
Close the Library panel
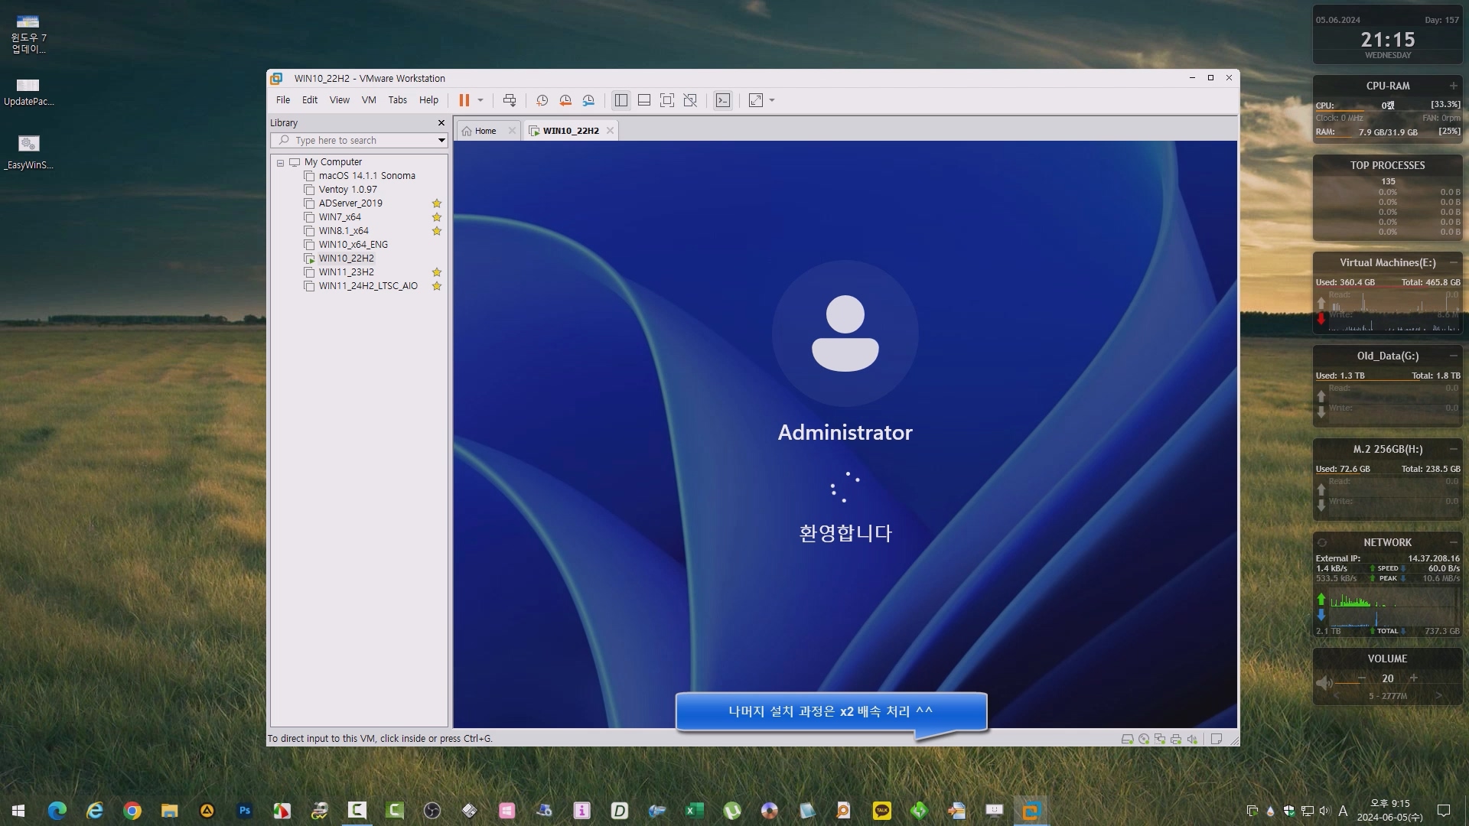click(441, 122)
